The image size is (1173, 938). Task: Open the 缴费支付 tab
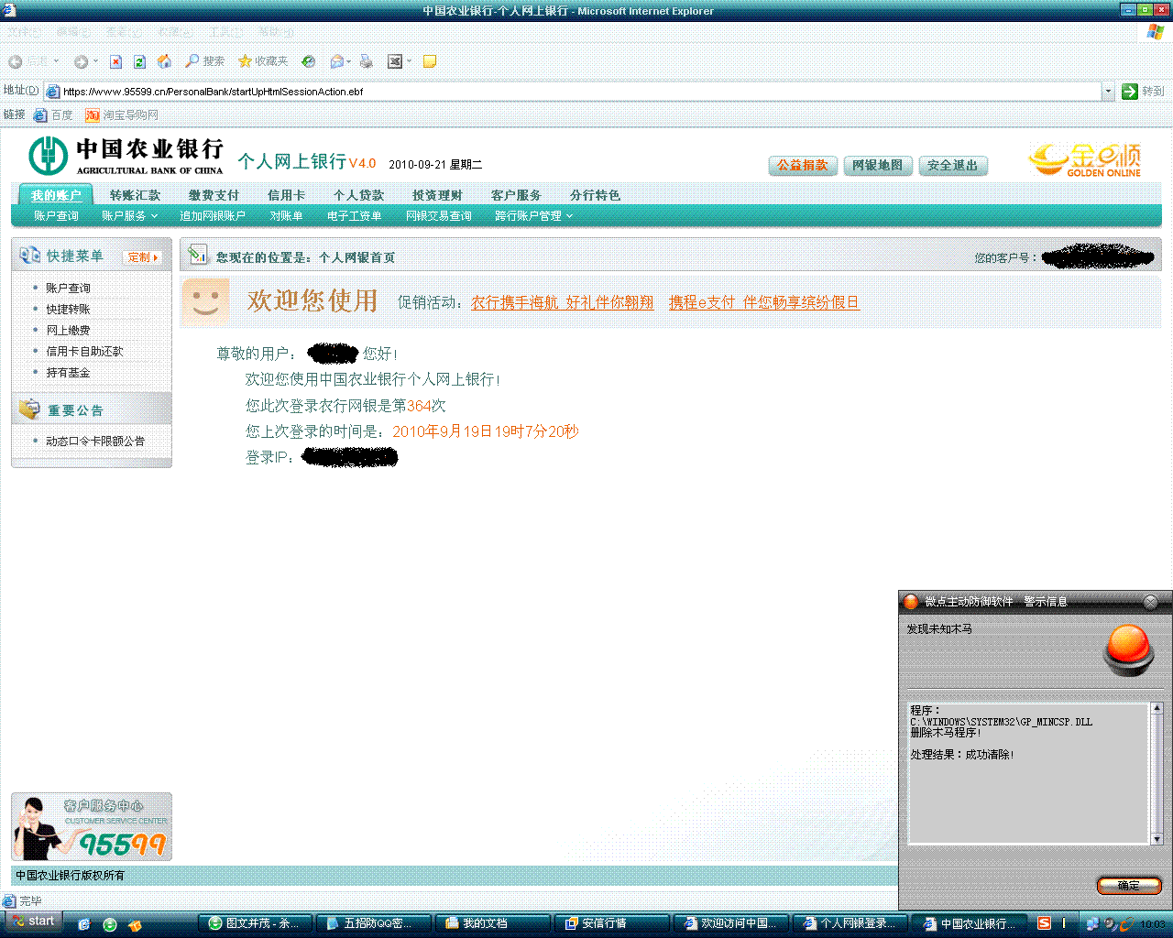coord(214,195)
